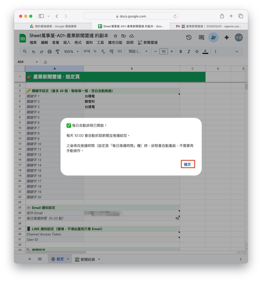Click the search magnifier in toolbar
This screenshot has height=282, width=262.
(25, 51)
